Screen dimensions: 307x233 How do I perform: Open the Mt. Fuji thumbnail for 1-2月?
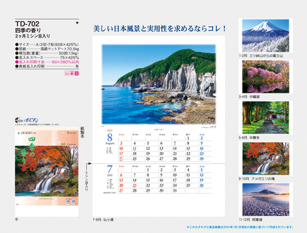click(265, 36)
